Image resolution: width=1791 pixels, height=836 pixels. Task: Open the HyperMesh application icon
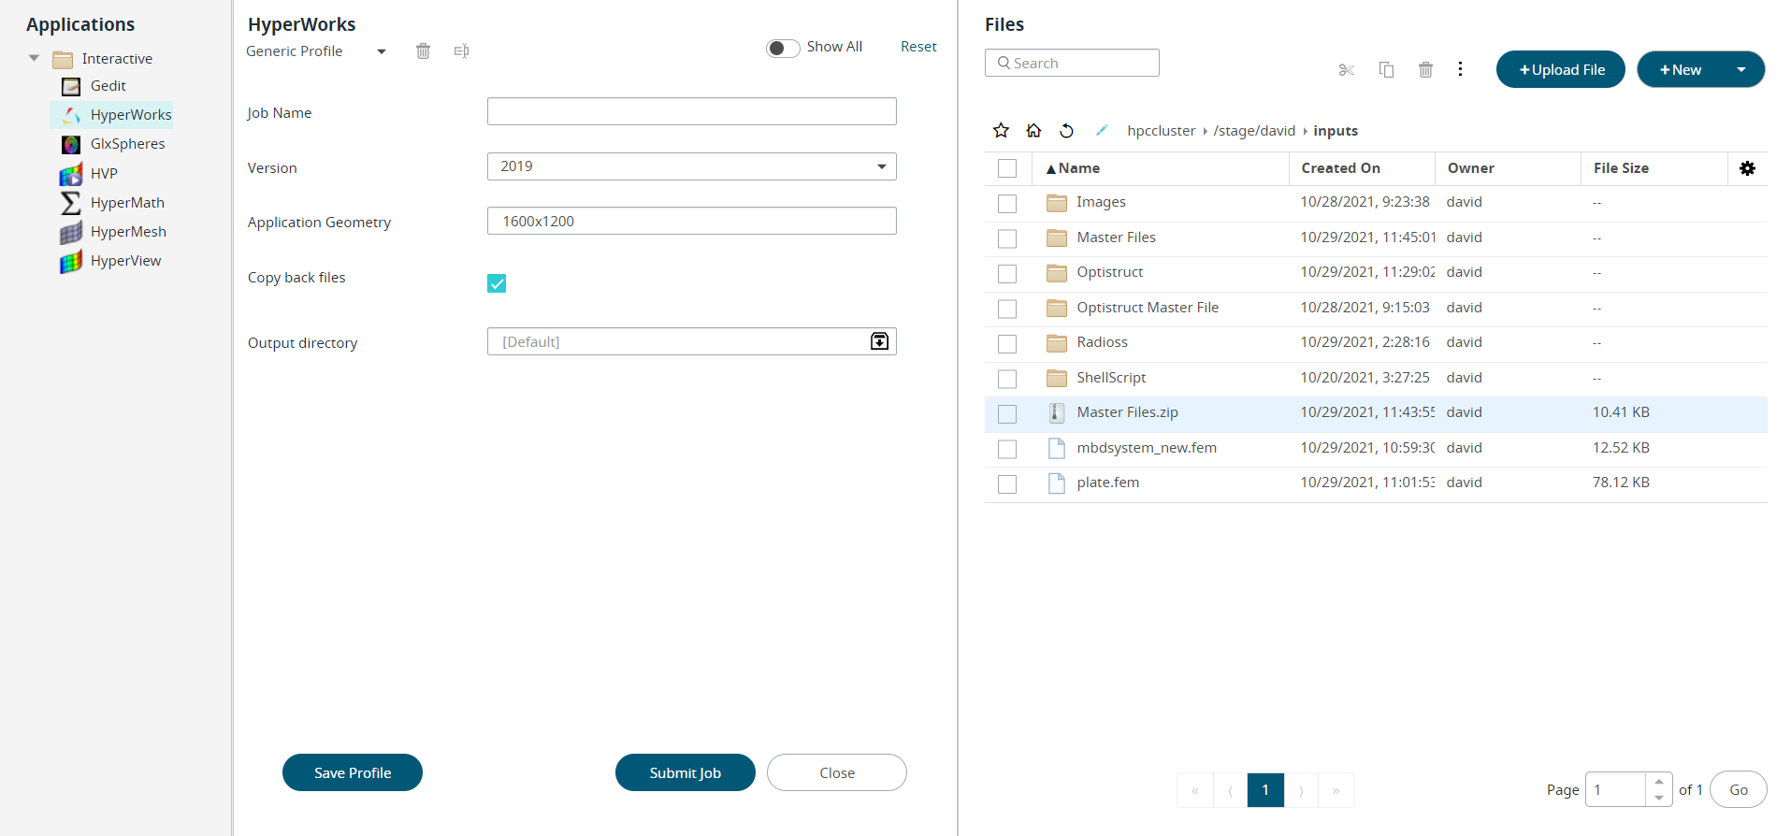(x=71, y=232)
